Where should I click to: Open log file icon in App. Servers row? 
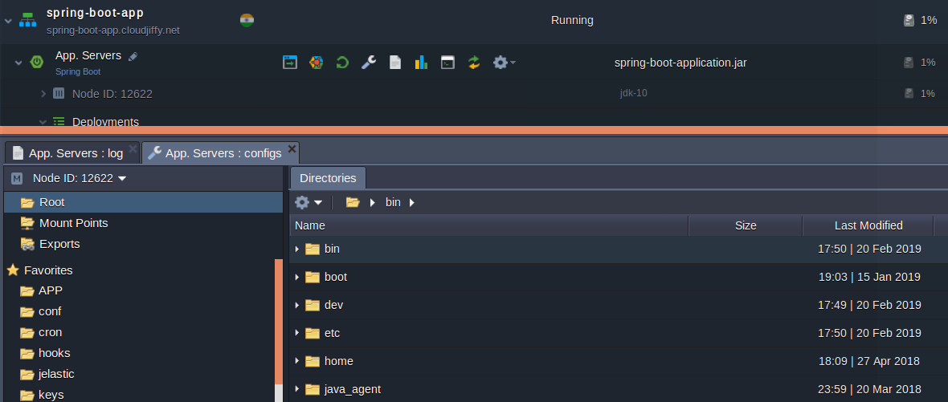(394, 62)
